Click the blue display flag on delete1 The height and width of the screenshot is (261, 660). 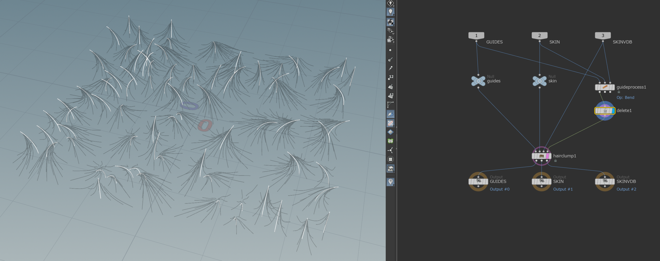point(613,111)
